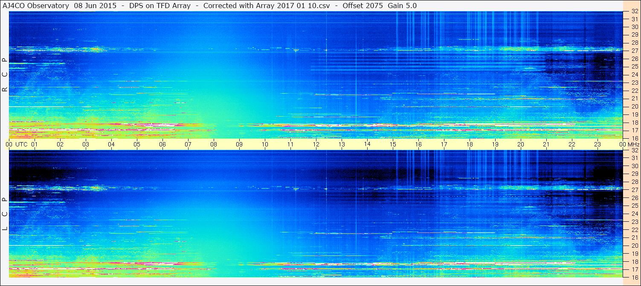Click the 16 hour time marker
Image resolution: width=641 pixels, height=286 pixels.
click(418, 144)
